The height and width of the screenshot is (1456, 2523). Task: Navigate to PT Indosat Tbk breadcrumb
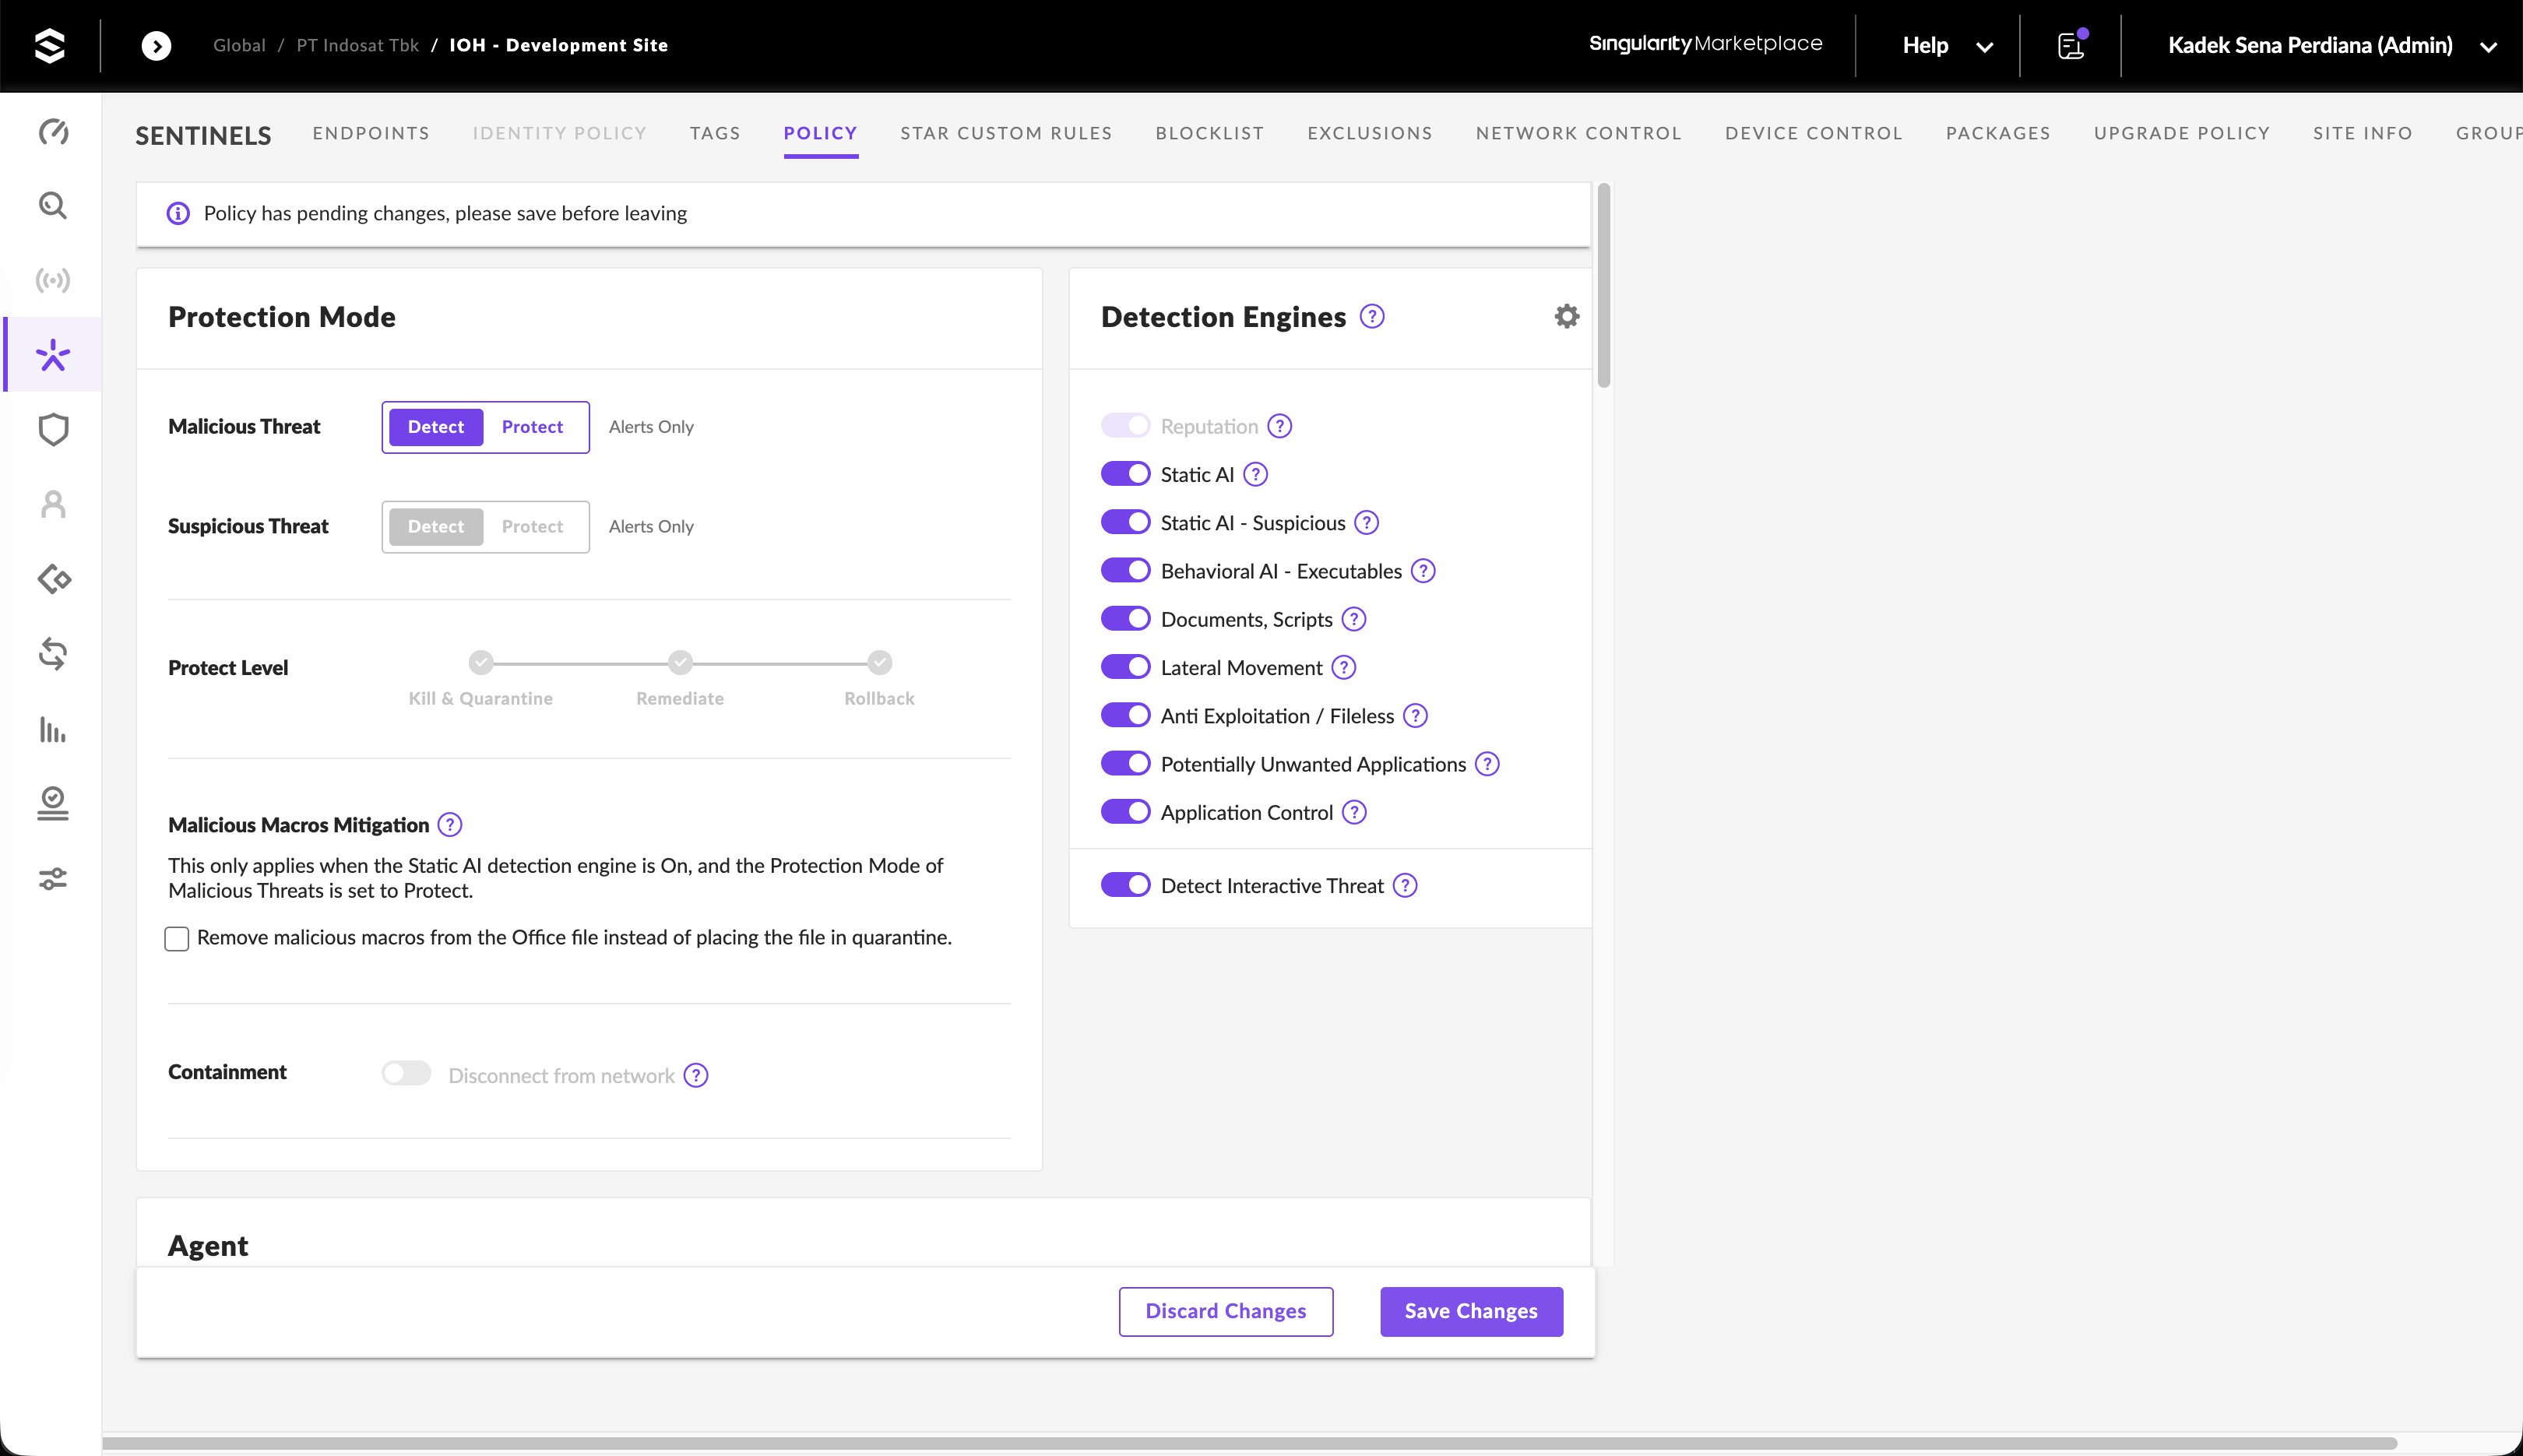click(357, 46)
